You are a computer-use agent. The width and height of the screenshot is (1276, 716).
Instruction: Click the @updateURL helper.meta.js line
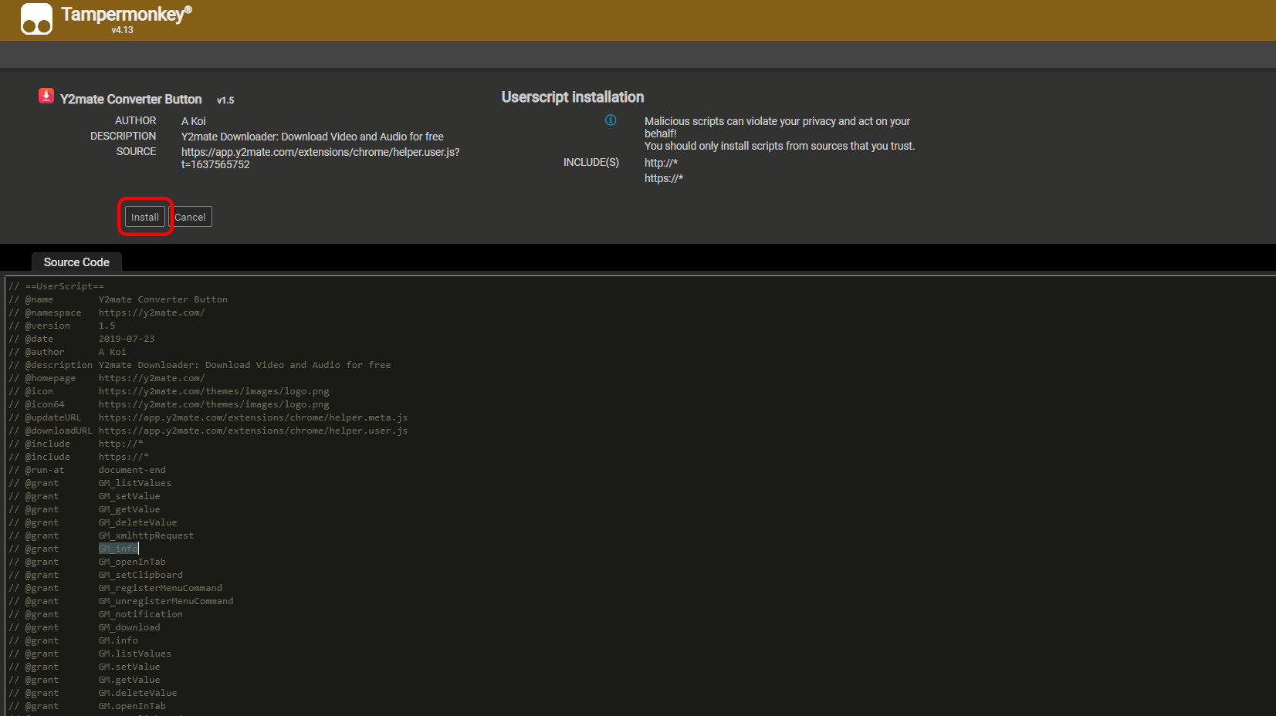tap(208, 417)
